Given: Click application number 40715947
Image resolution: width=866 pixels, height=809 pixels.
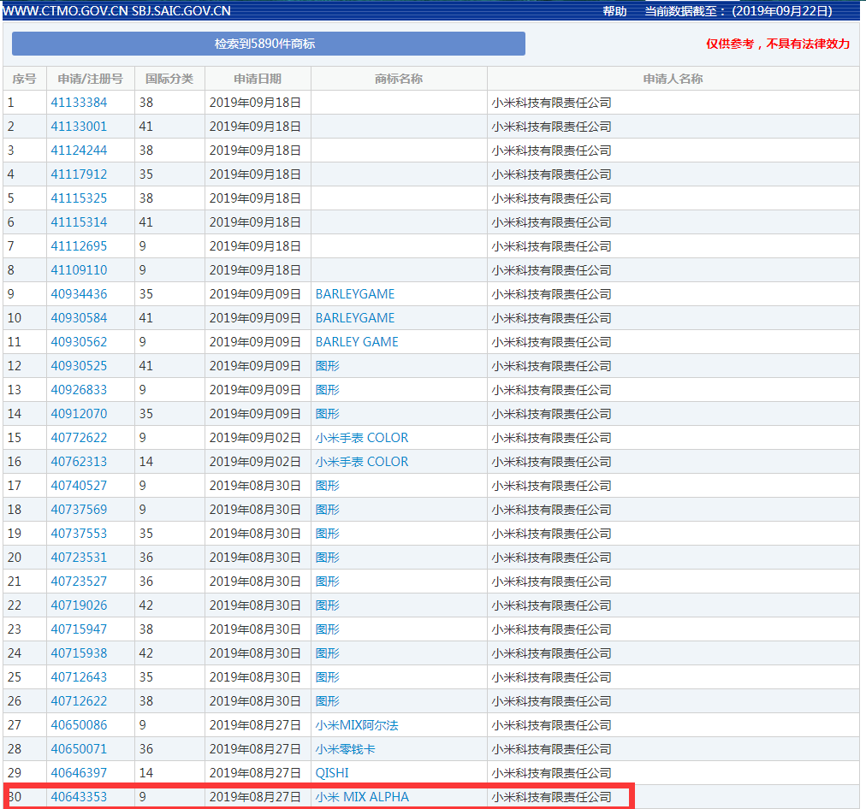Looking at the screenshot, I should [x=79, y=629].
